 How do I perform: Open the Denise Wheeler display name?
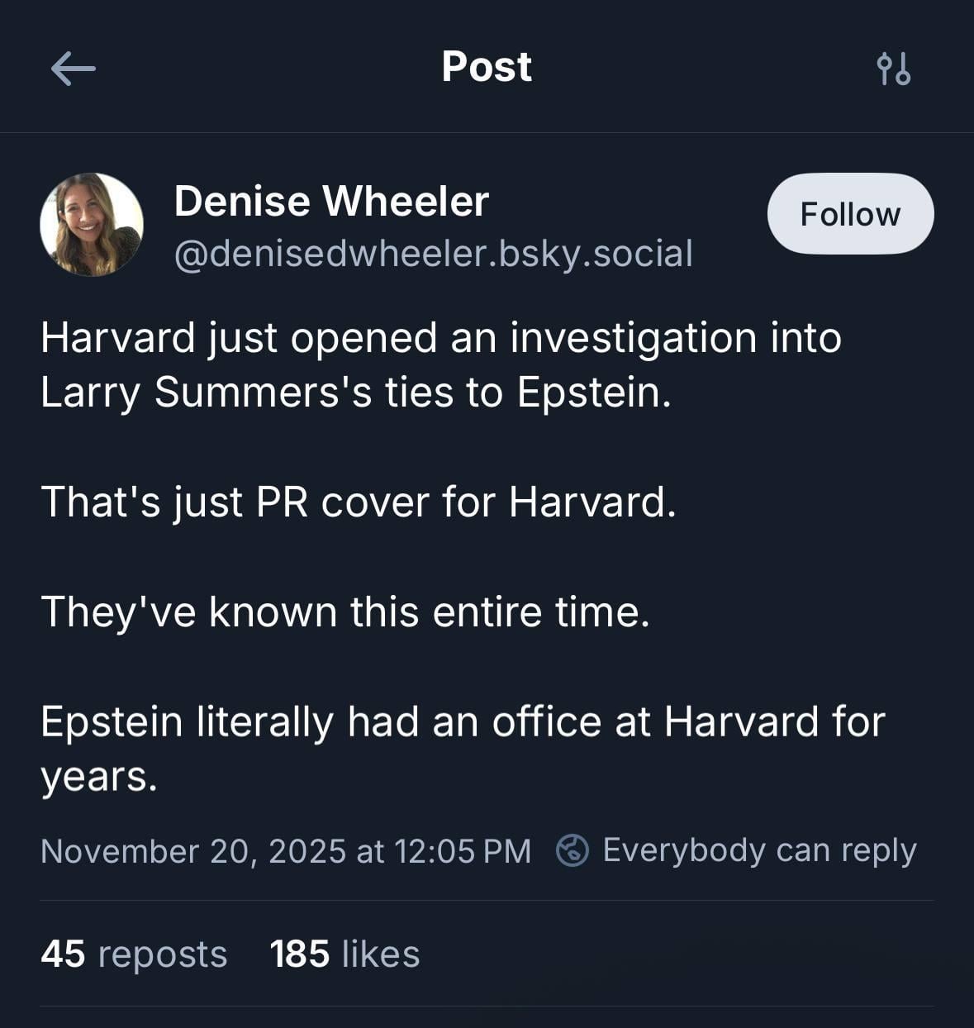click(331, 201)
